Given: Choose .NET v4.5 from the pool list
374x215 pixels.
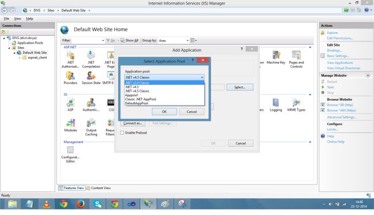Looking at the screenshot, I should [165, 87].
